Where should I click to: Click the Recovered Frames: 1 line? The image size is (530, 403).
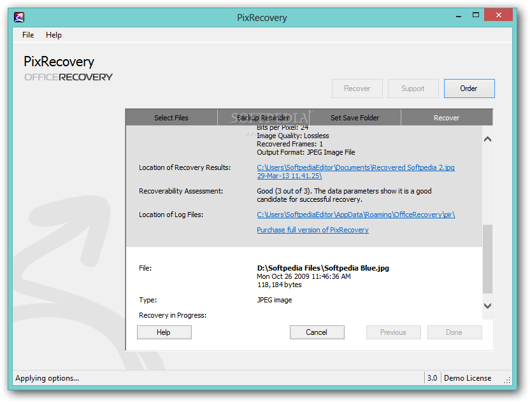pyautogui.click(x=290, y=144)
